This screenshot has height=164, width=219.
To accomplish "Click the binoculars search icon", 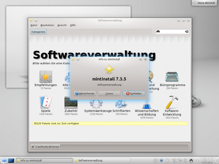I will coord(158,31).
